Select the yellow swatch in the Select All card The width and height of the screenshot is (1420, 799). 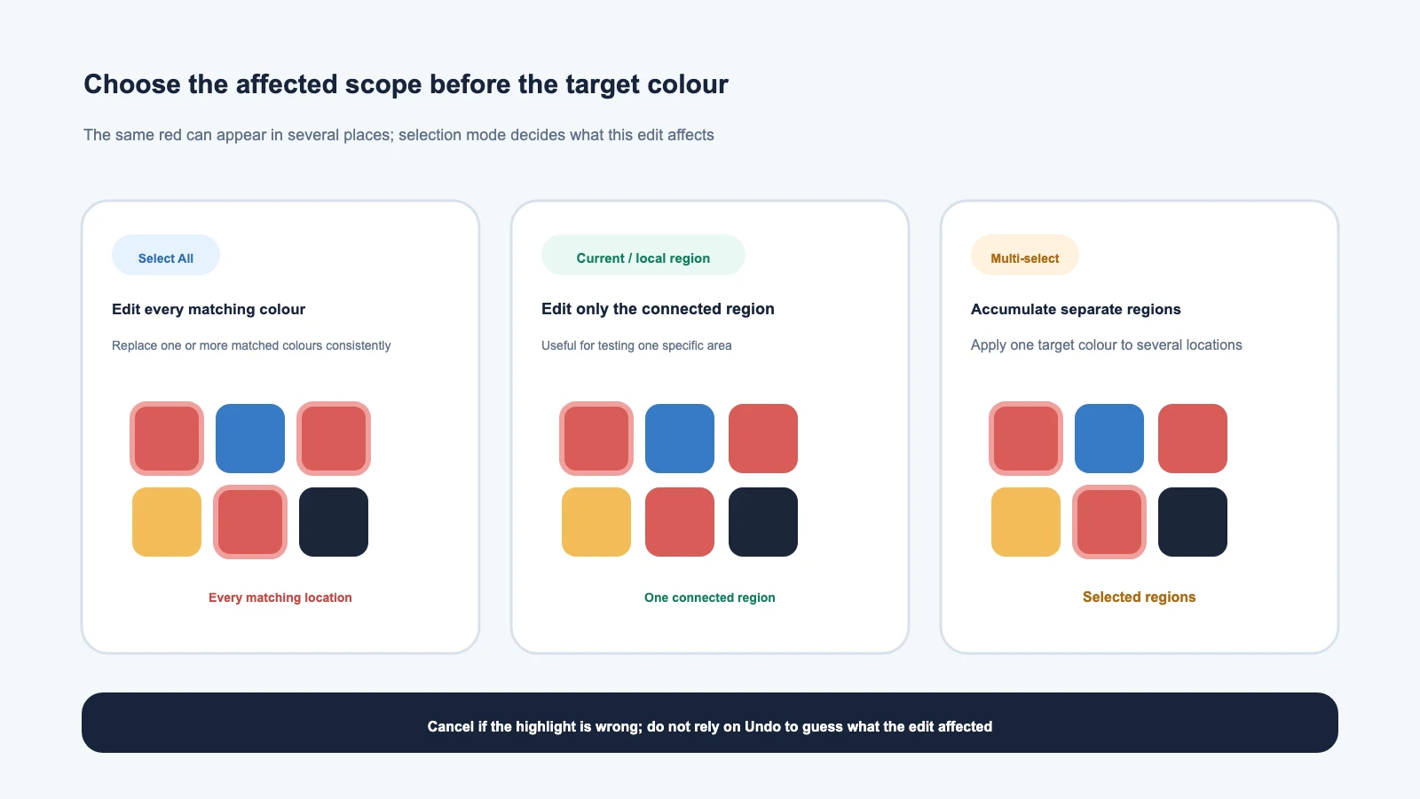(167, 522)
